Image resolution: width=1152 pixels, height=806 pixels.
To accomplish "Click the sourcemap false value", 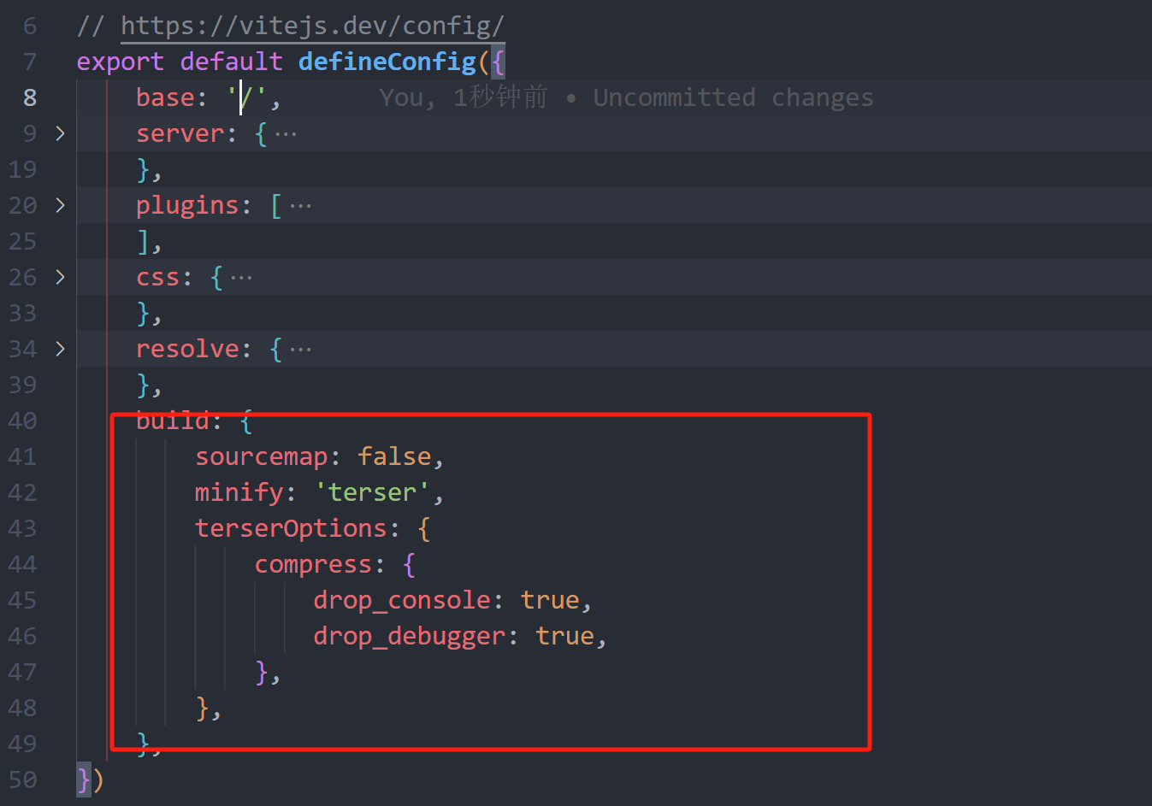I will point(395,456).
